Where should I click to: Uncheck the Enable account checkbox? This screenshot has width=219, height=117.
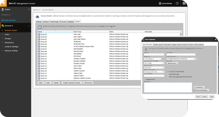click(145, 79)
